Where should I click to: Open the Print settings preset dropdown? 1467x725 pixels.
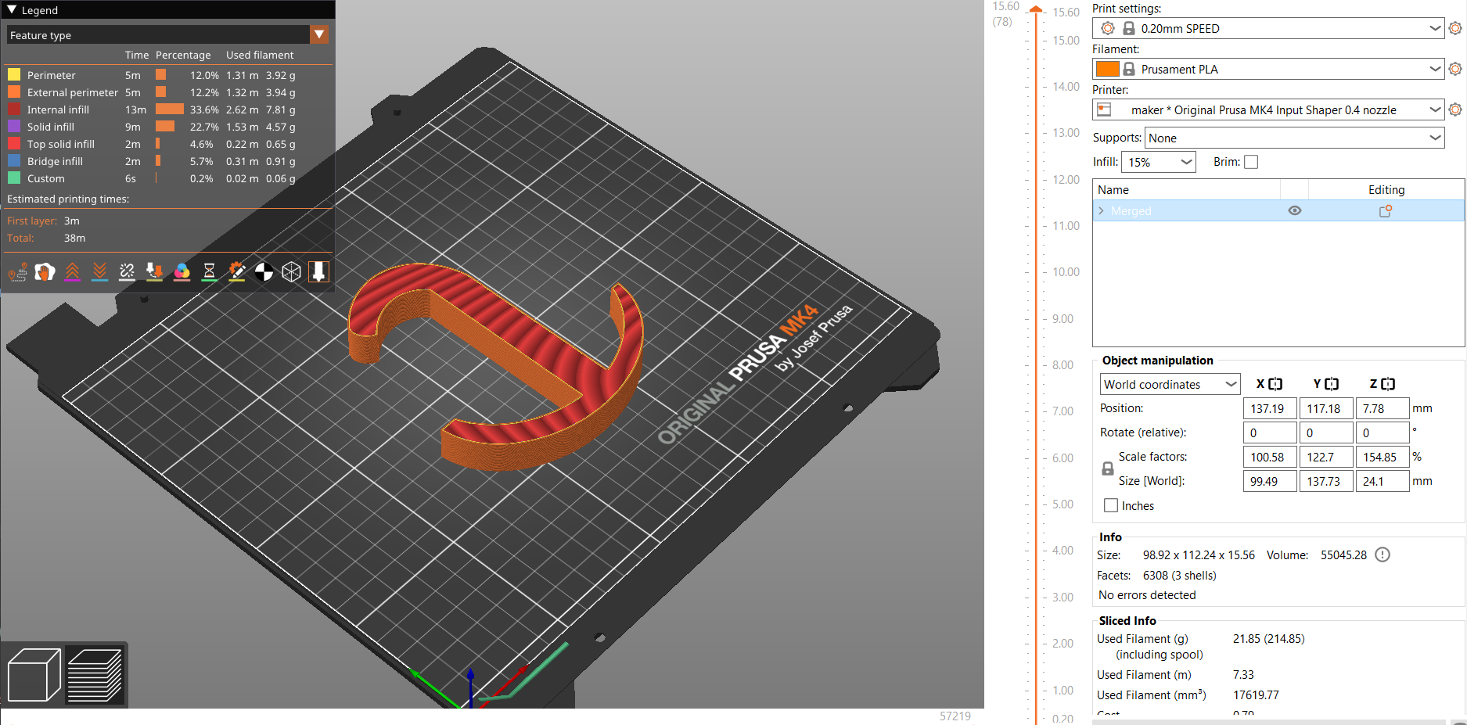1435,28
